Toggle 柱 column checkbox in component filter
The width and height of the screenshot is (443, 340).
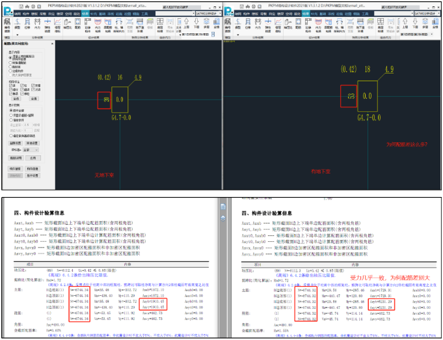click(22, 85)
